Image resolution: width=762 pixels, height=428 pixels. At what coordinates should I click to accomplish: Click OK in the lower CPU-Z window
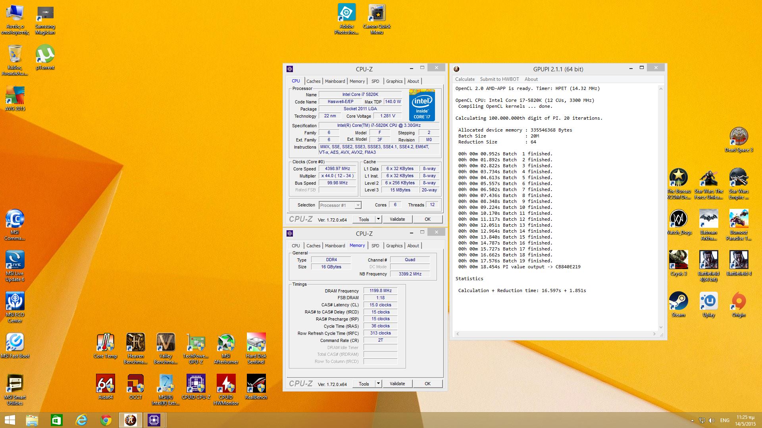pyautogui.click(x=427, y=384)
